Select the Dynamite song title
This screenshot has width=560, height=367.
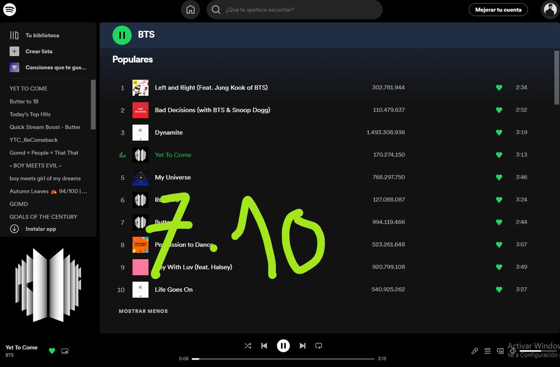tap(169, 133)
